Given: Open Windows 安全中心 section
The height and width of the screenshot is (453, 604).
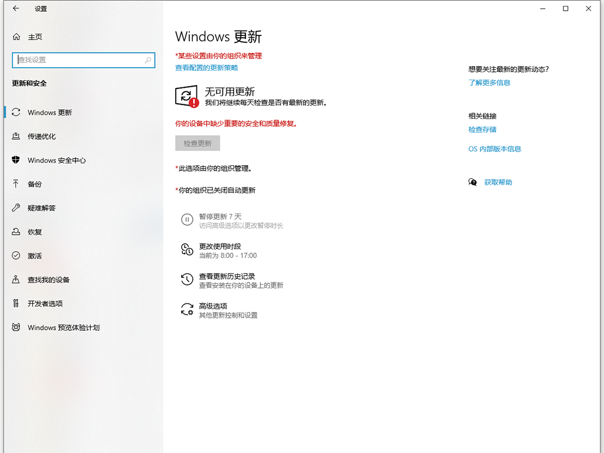Looking at the screenshot, I should click(57, 160).
